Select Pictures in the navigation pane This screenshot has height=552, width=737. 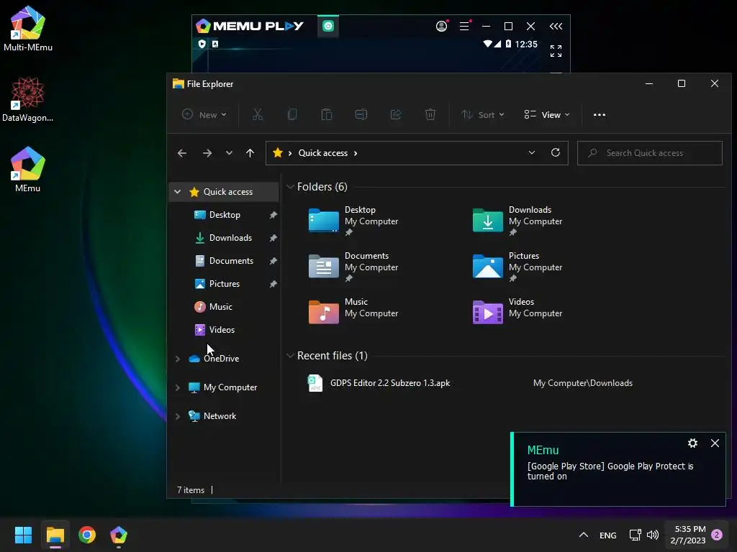tap(225, 283)
